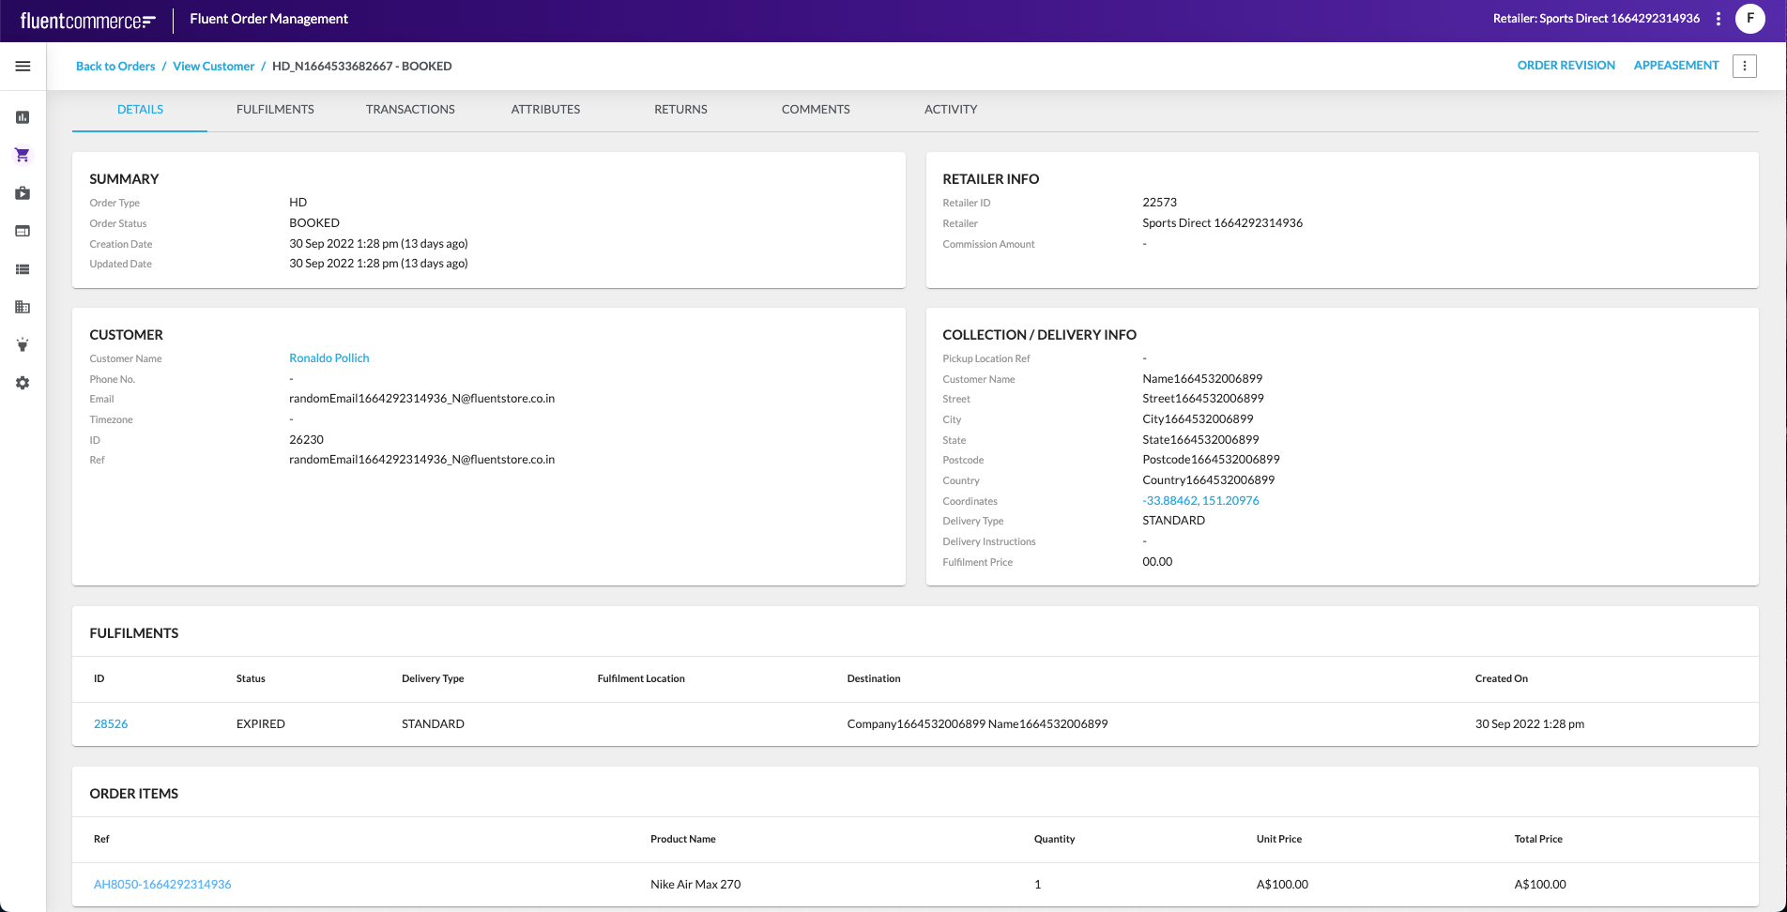
Task: Click the card layout icon in sidebar
Action: click(x=23, y=231)
